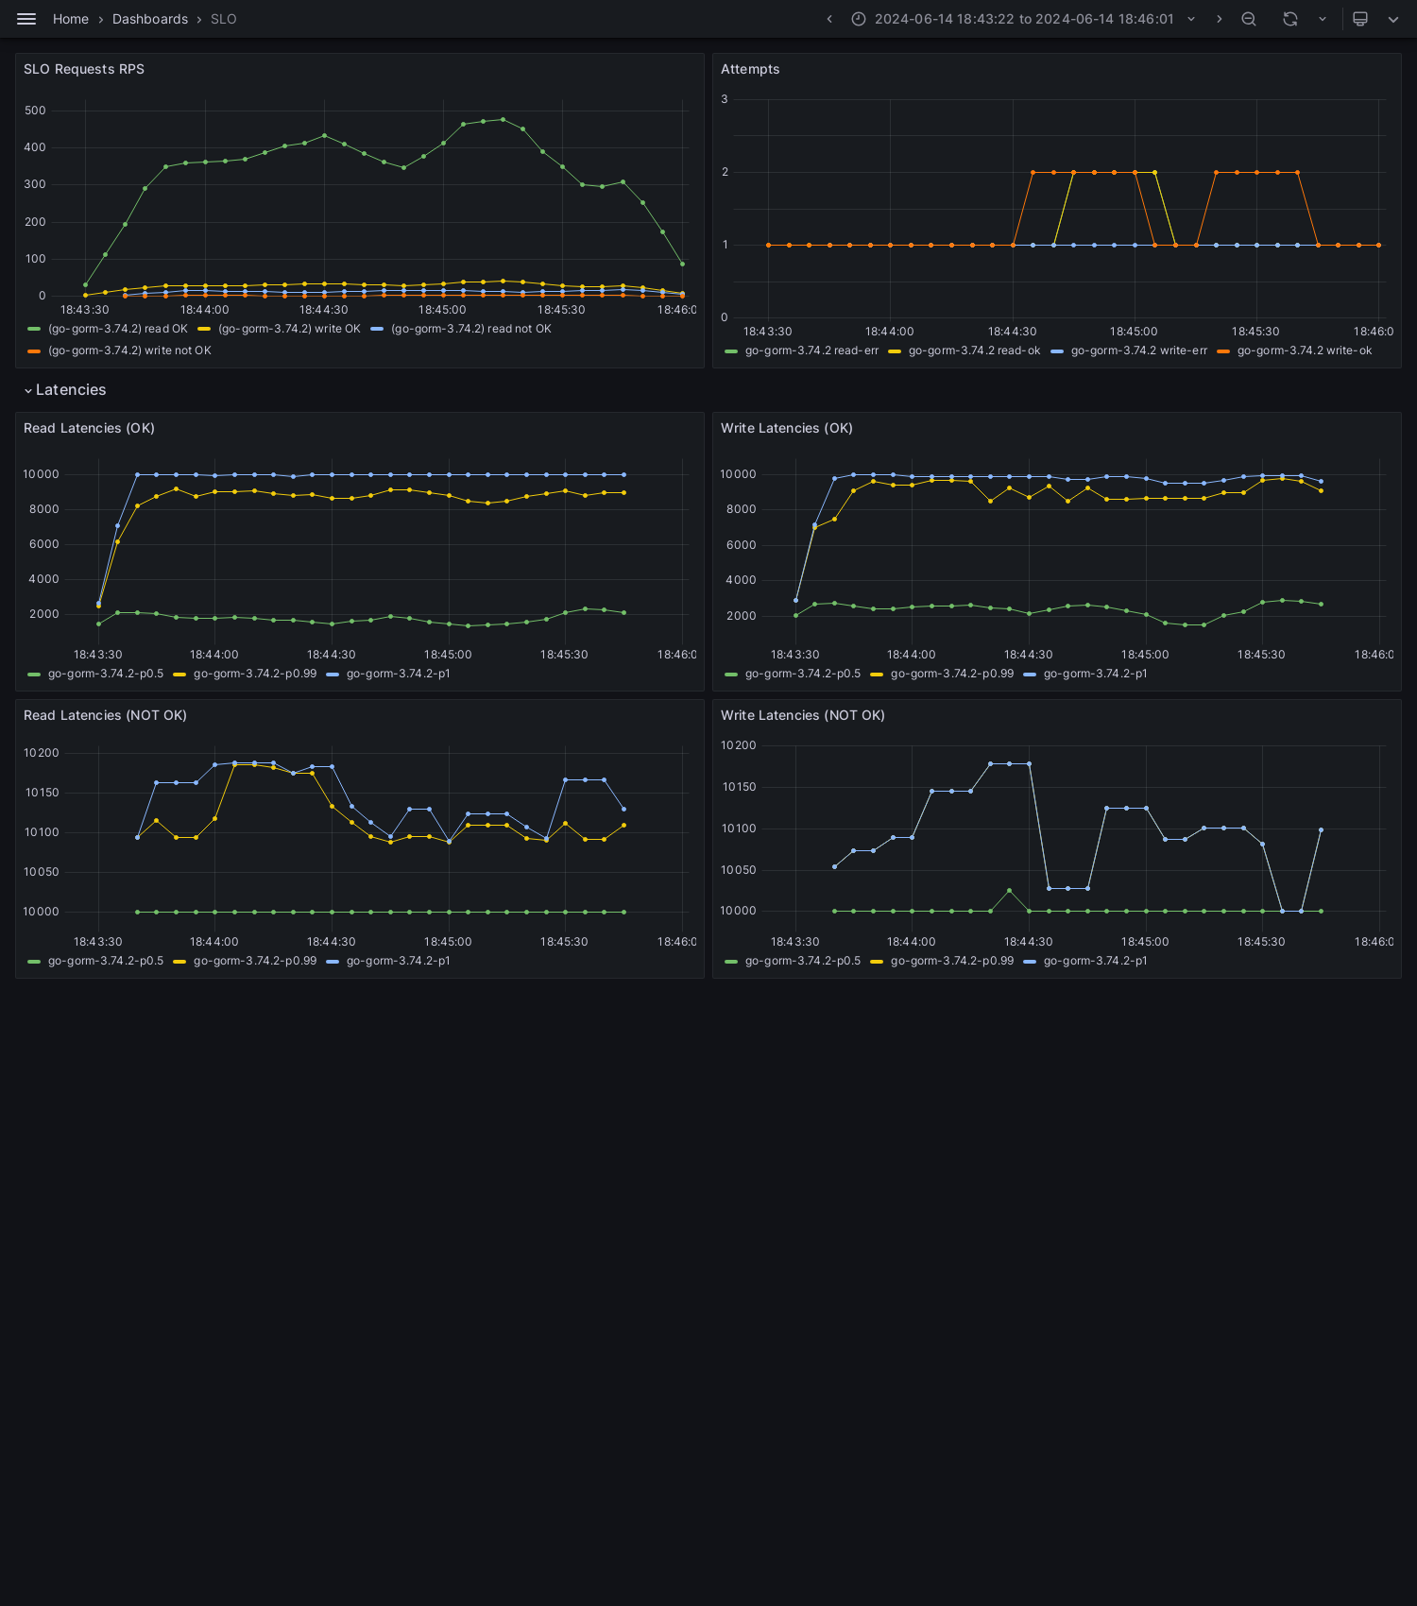This screenshot has width=1417, height=1606.
Task: Click orange swatch for write-ok in Attempts
Action: click(1223, 350)
